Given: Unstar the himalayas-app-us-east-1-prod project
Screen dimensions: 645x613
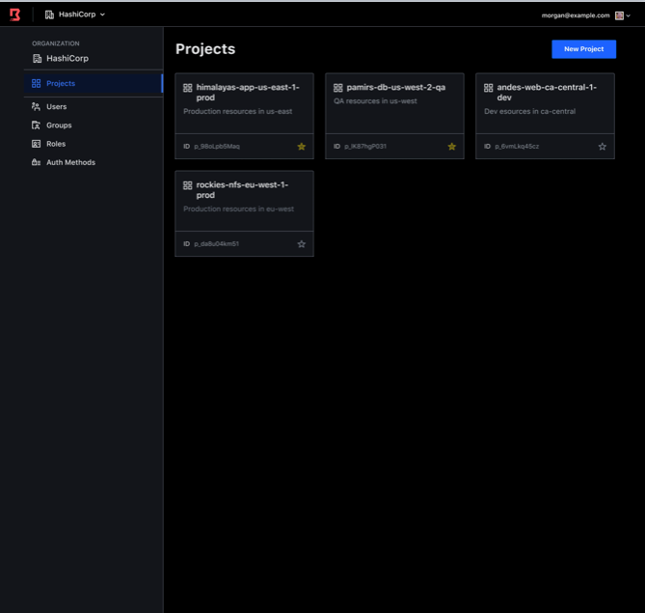Looking at the screenshot, I should [x=302, y=147].
